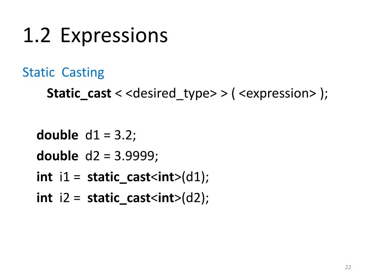Click the slide title 1.2 Expressions
The image size is (374, 280).
[95, 36]
